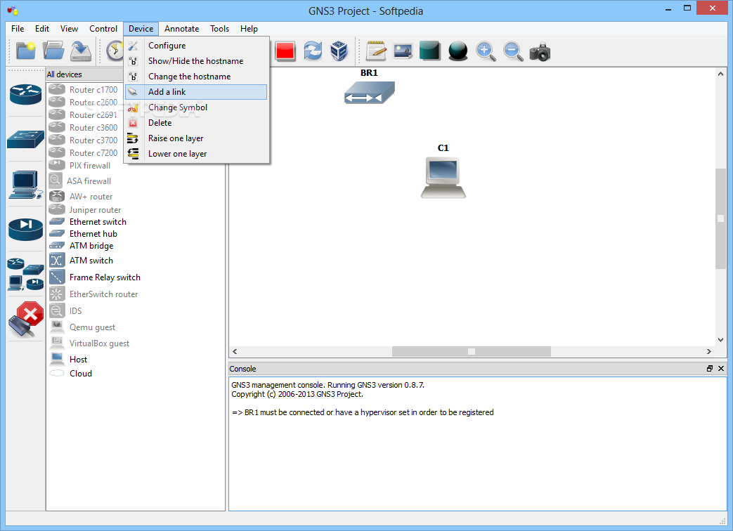Float the Console panel
The image size is (733, 531).
coord(710,369)
